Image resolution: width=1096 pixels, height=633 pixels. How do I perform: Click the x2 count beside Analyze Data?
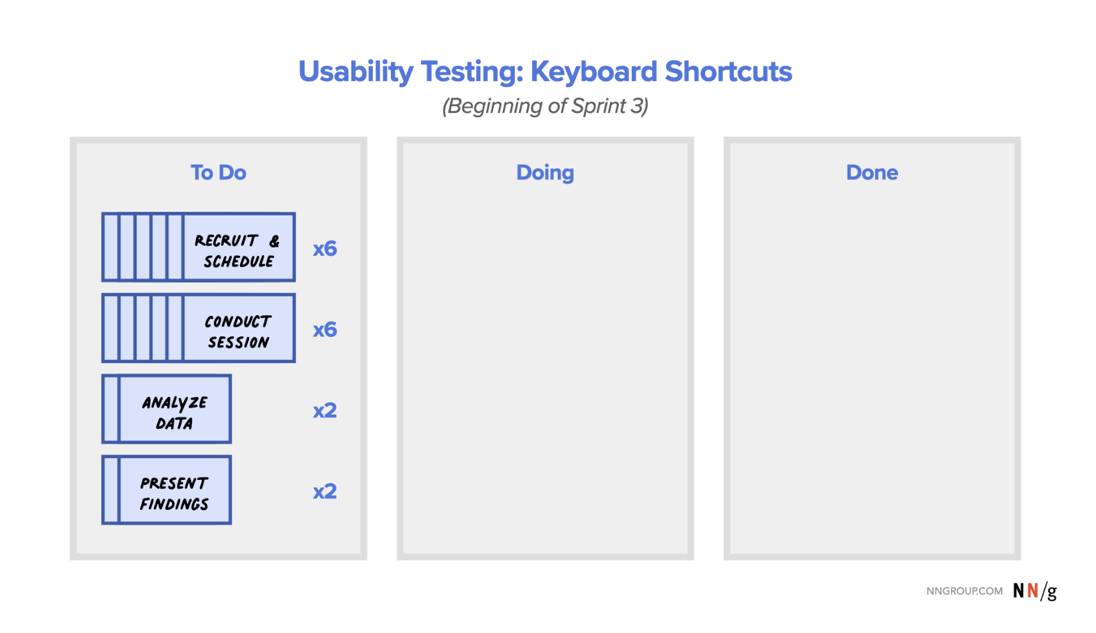pyautogui.click(x=324, y=410)
